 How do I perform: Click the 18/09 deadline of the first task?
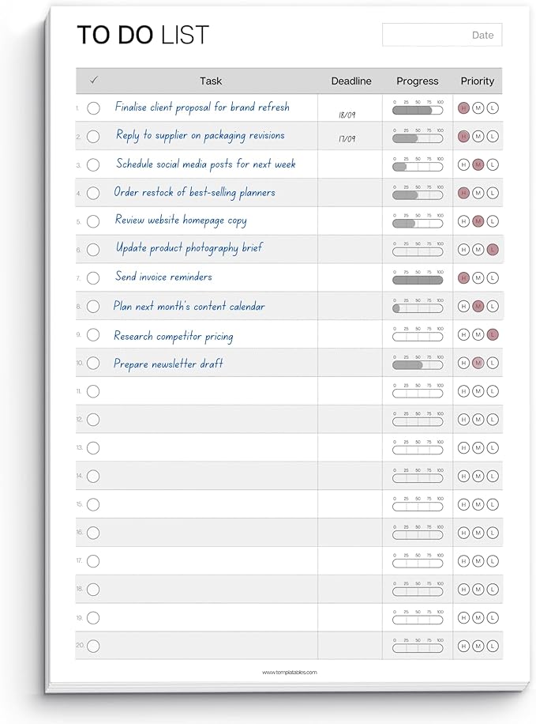[x=347, y=115]
